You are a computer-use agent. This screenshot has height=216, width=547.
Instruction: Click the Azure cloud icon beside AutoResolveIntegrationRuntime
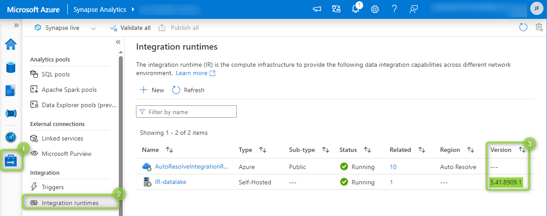click(x=147, y=167)
